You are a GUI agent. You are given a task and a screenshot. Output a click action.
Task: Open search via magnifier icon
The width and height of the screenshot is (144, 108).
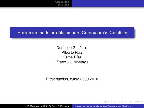(x=139, y=102)
